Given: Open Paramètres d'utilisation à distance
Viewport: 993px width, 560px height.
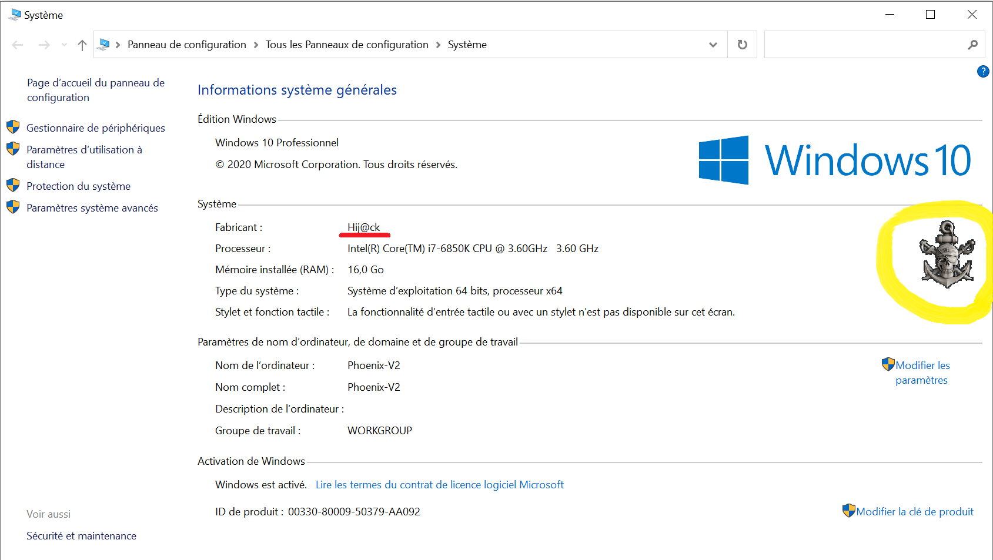Looking at the screenshot, I should (x=84, y=157).
